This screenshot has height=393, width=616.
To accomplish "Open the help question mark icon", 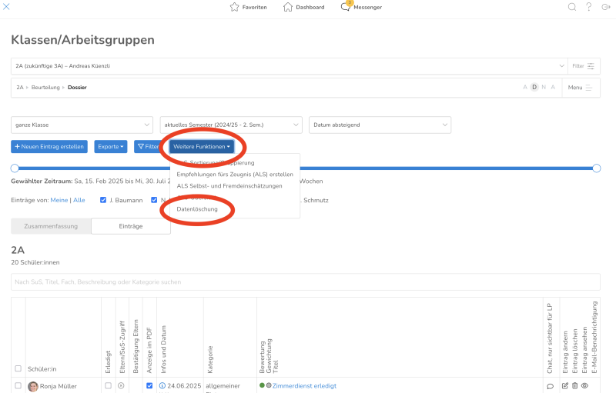I will (x=589, y=7).
